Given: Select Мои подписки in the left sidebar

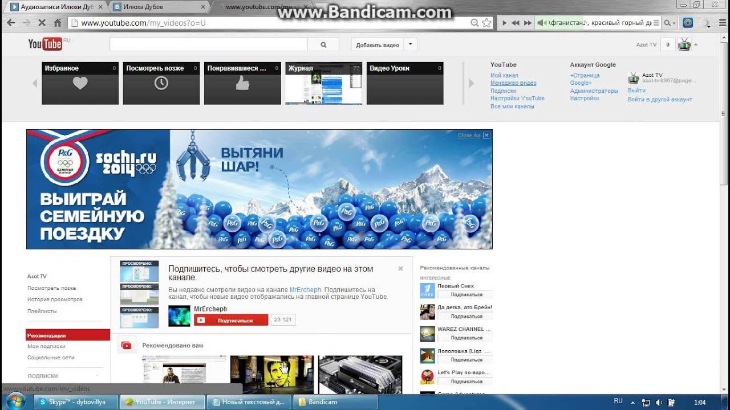Looking at the screenshot, I should tap(46, 346).
